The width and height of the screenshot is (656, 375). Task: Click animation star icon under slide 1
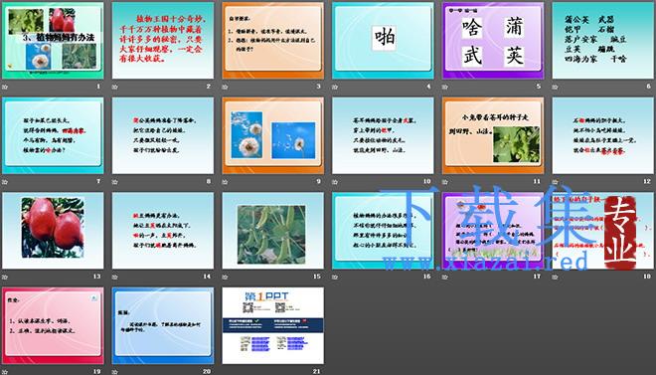point(5,88)
